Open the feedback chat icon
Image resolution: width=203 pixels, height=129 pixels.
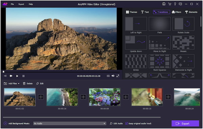point(180,4)
